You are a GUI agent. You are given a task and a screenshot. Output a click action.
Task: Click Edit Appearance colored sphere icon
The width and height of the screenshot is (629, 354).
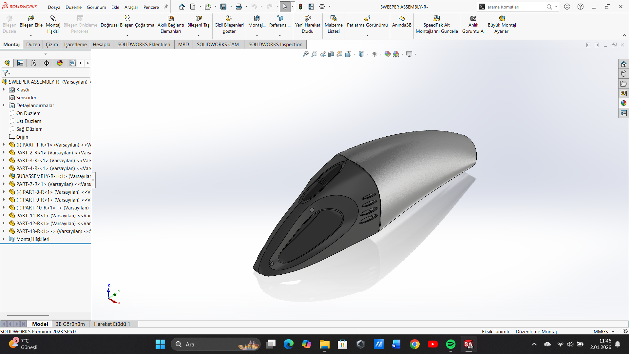(x=387, y=54)
